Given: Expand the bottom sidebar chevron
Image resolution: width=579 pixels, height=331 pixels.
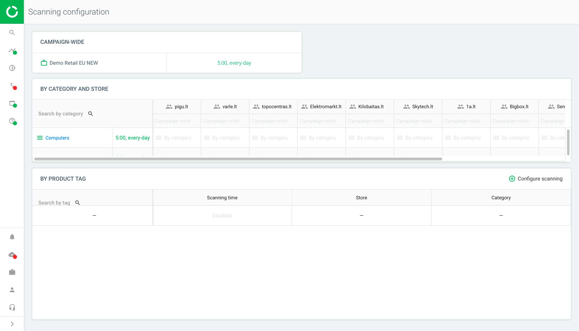Looking at the screenshot, I should 12,324.
